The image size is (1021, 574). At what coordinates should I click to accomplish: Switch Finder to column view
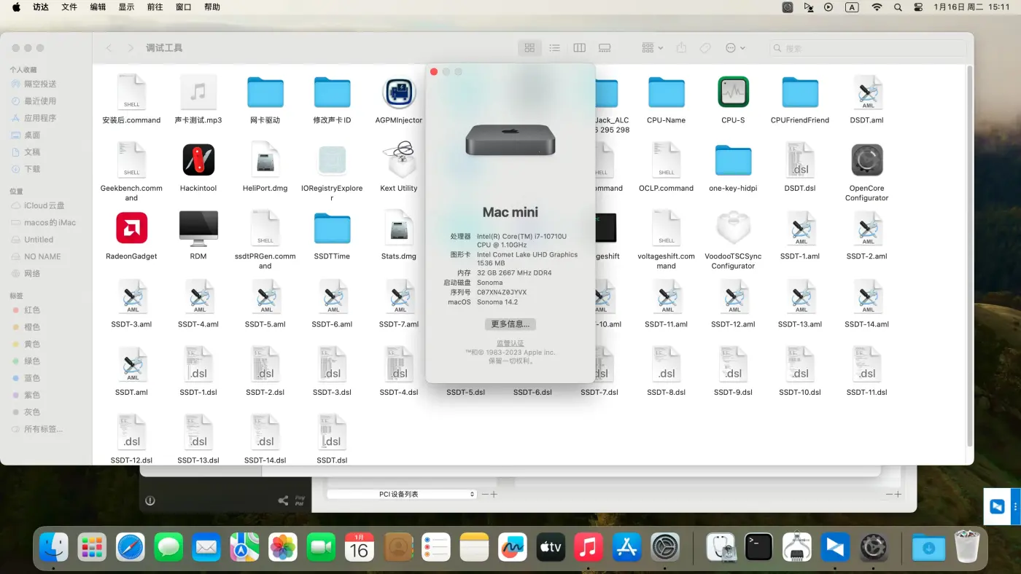click(x=579, y=47)
